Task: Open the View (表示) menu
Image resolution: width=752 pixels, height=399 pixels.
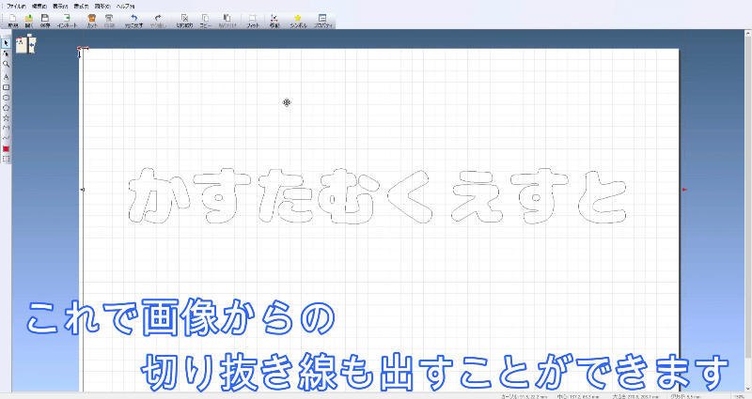Action: pyautogui.click(x=60, y=7)
